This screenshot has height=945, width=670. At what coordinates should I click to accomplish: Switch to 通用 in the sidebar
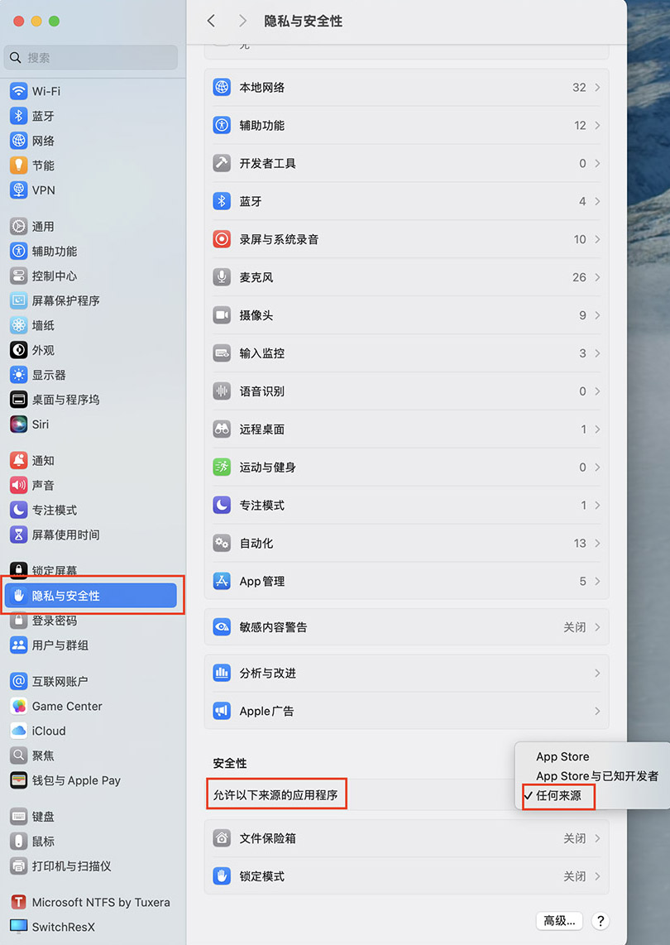point(43,226)
